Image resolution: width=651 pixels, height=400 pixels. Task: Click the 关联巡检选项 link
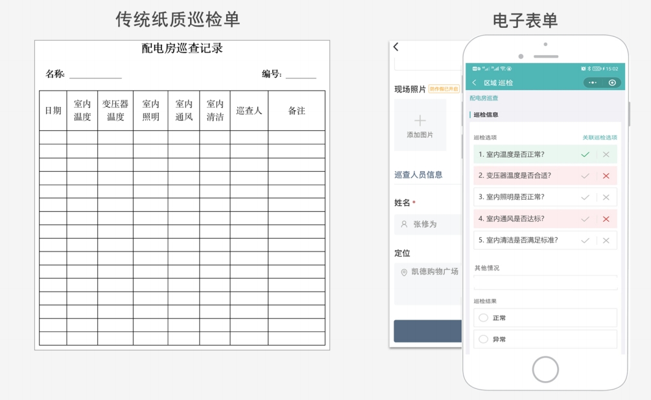coord(599,137)
